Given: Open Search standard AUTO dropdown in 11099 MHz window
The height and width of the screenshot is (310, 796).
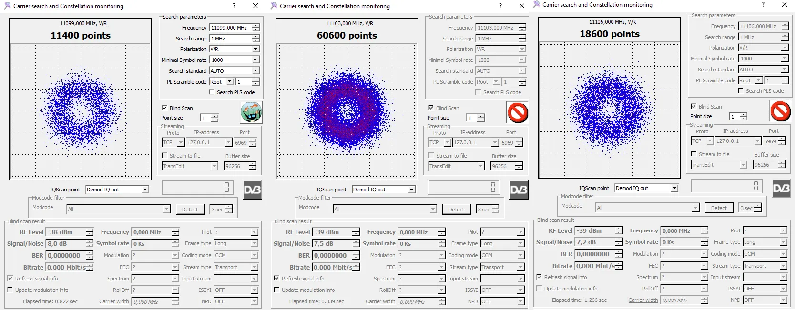Looking at the screenshot, I should coord(255,71).
